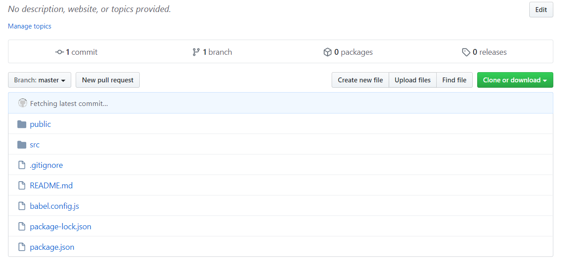Open the 0 releases link
This screenshot has width=568, height=264.
click(484, 52)
